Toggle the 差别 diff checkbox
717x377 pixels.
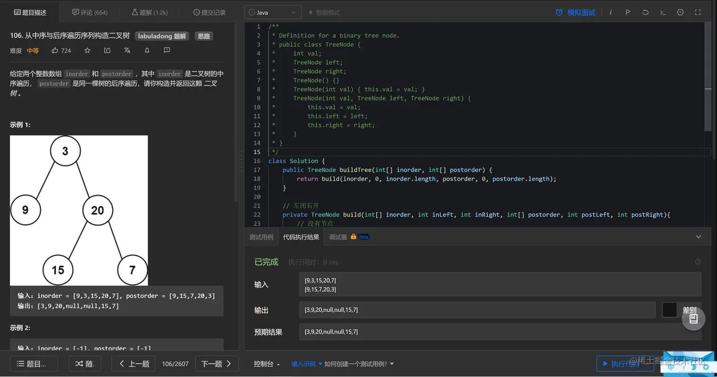pos(669,310)
